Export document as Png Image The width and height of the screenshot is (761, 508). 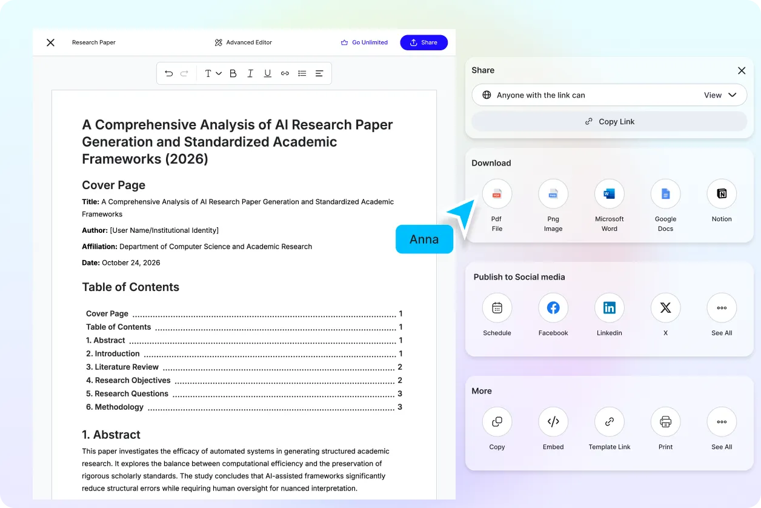pyautogui.click(x=553, y=193)
